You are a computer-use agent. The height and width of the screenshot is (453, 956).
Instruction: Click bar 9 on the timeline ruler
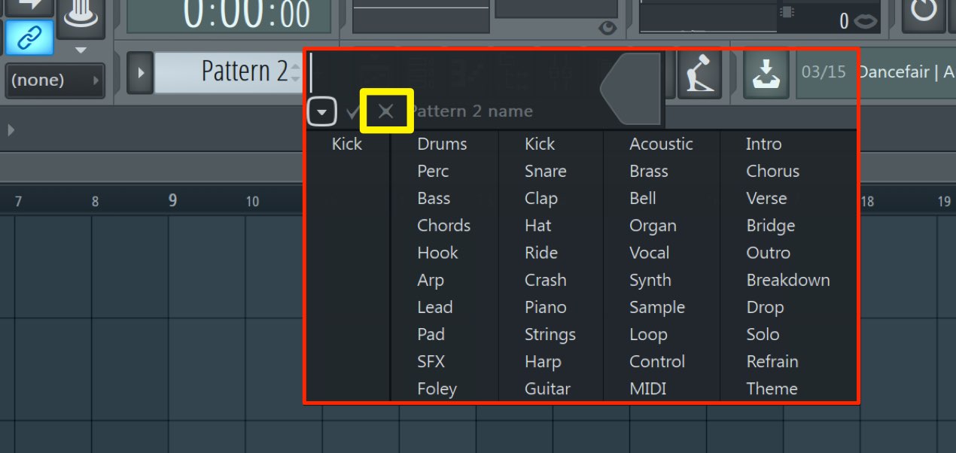click(173, 201)
